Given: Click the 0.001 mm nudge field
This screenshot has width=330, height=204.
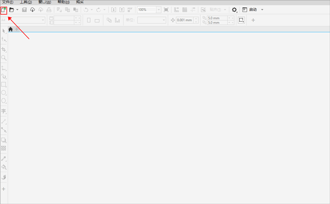Looking at the screenshot, I should pyautogui.click(x=185, y=20).
